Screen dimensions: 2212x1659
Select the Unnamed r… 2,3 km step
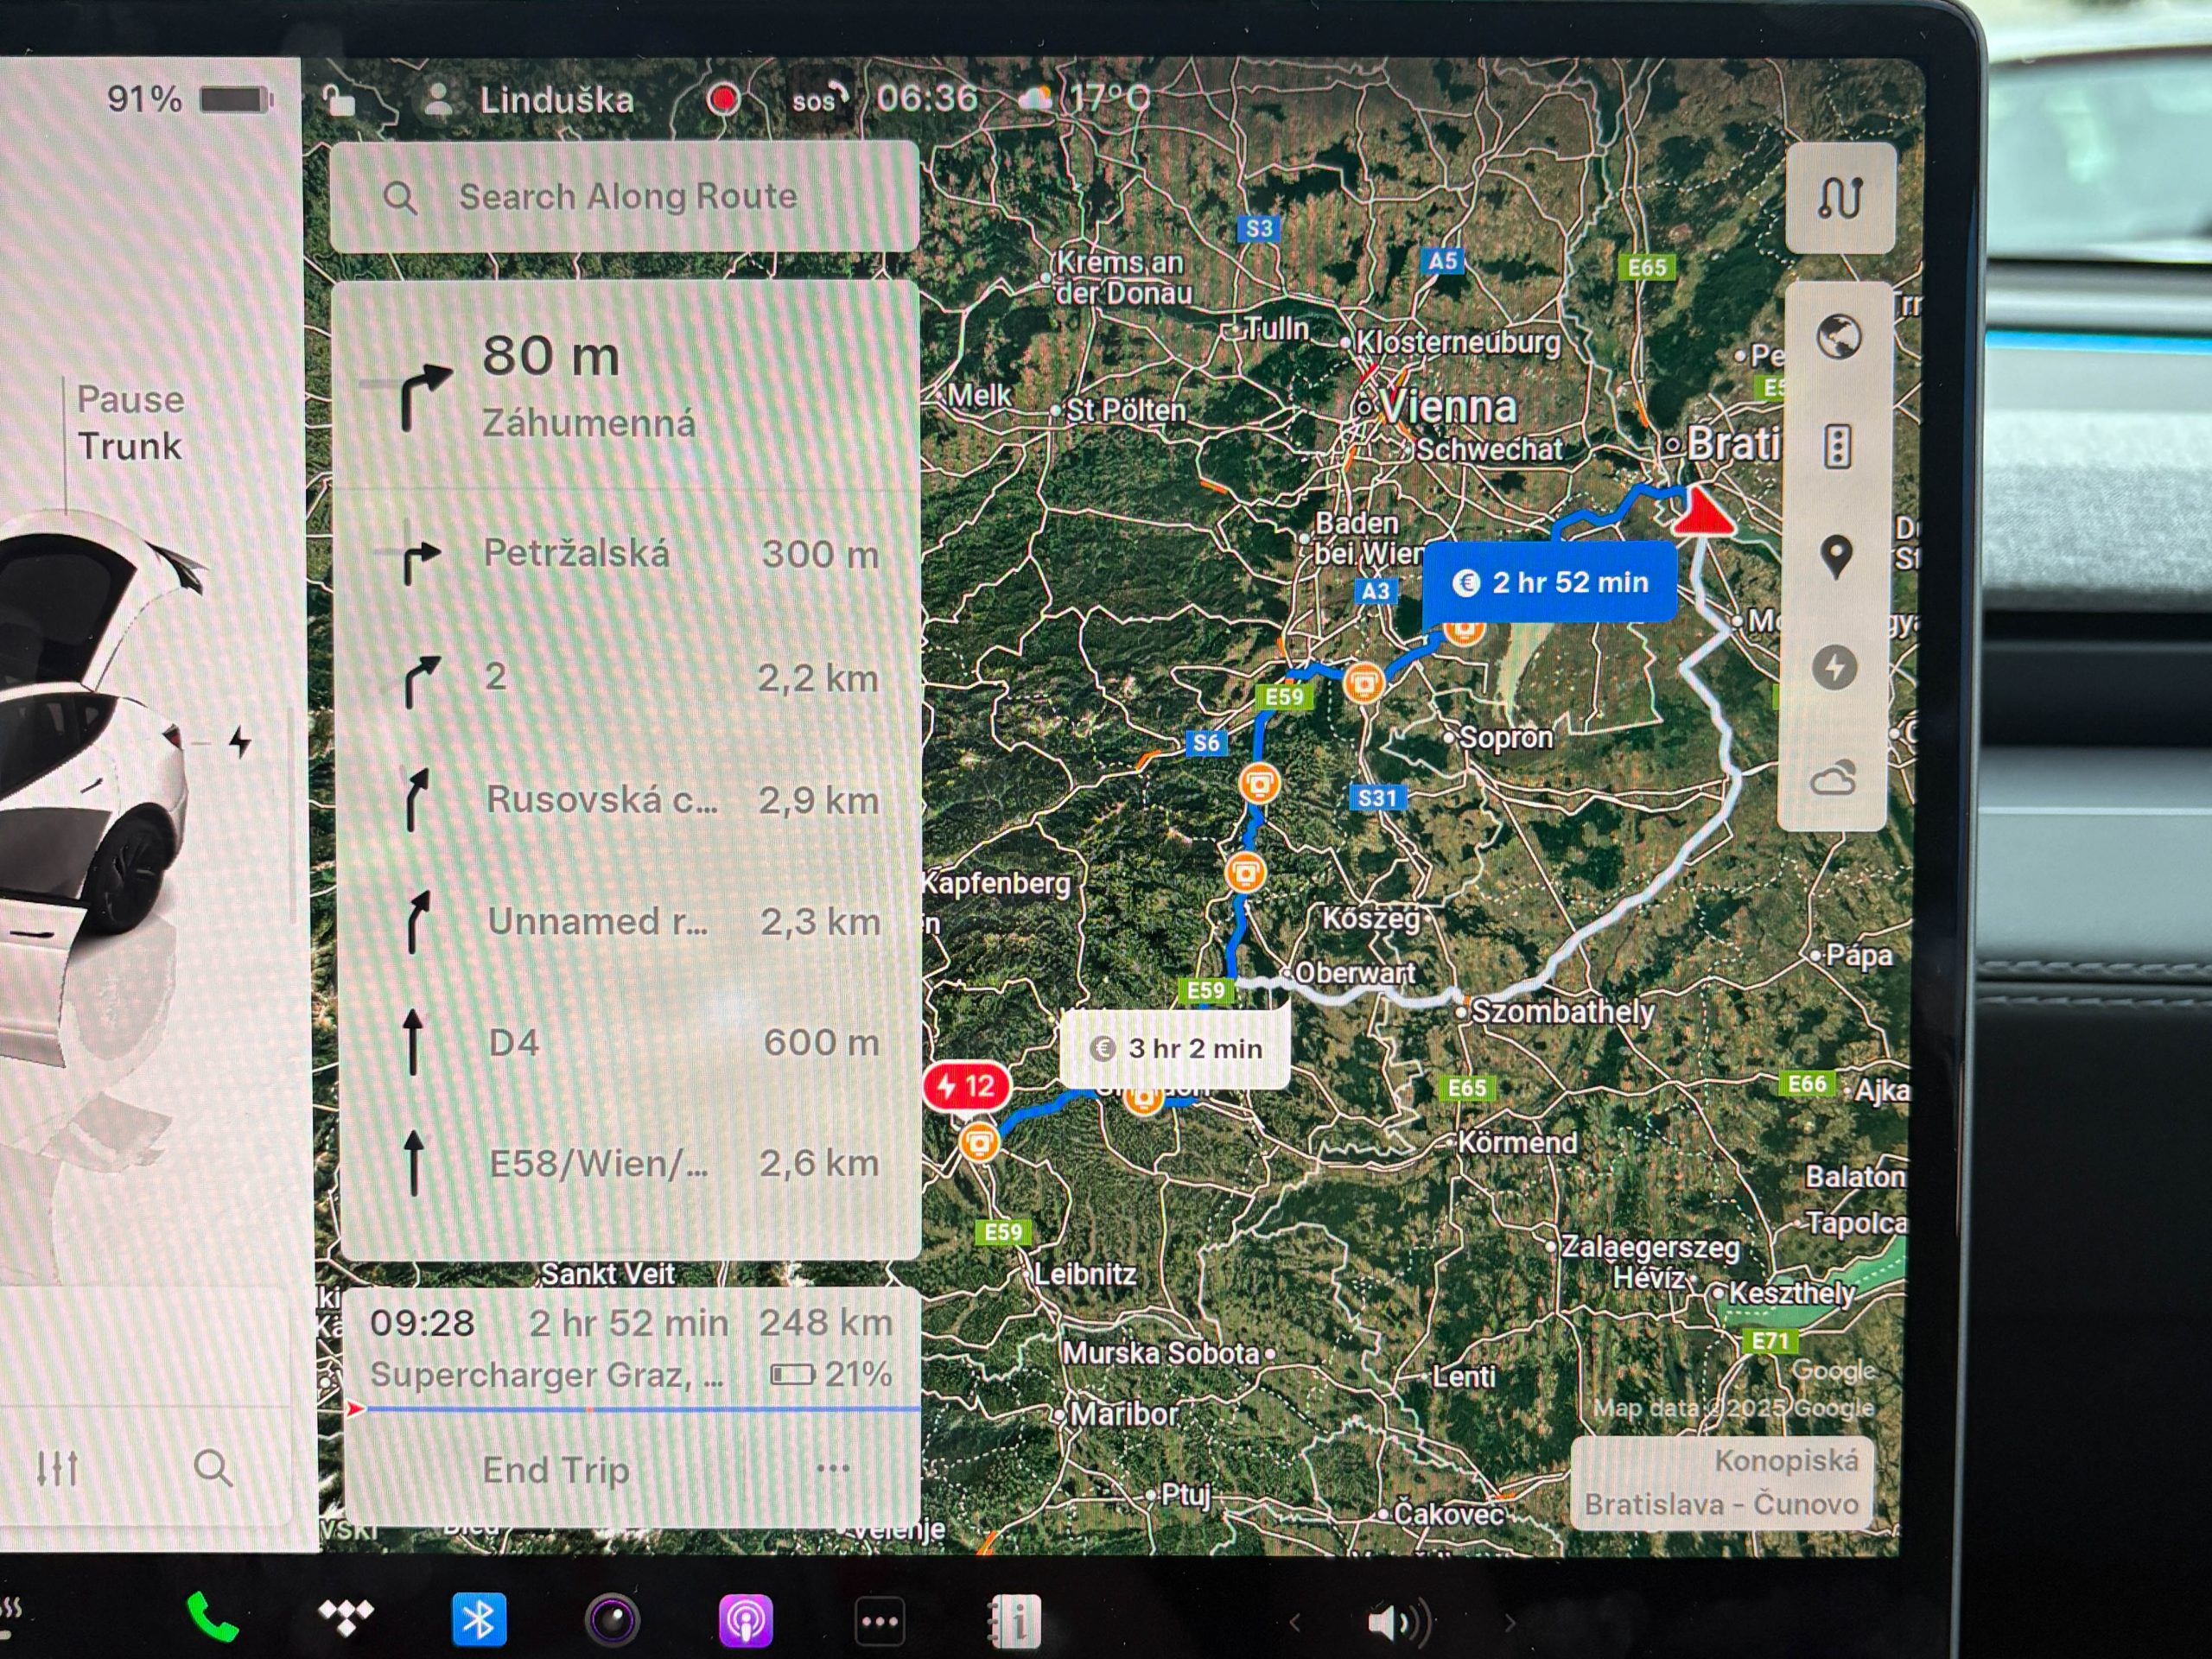pyautogui.click(x=630, y=921)
